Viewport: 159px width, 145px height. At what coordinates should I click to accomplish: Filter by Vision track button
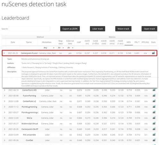123,29
